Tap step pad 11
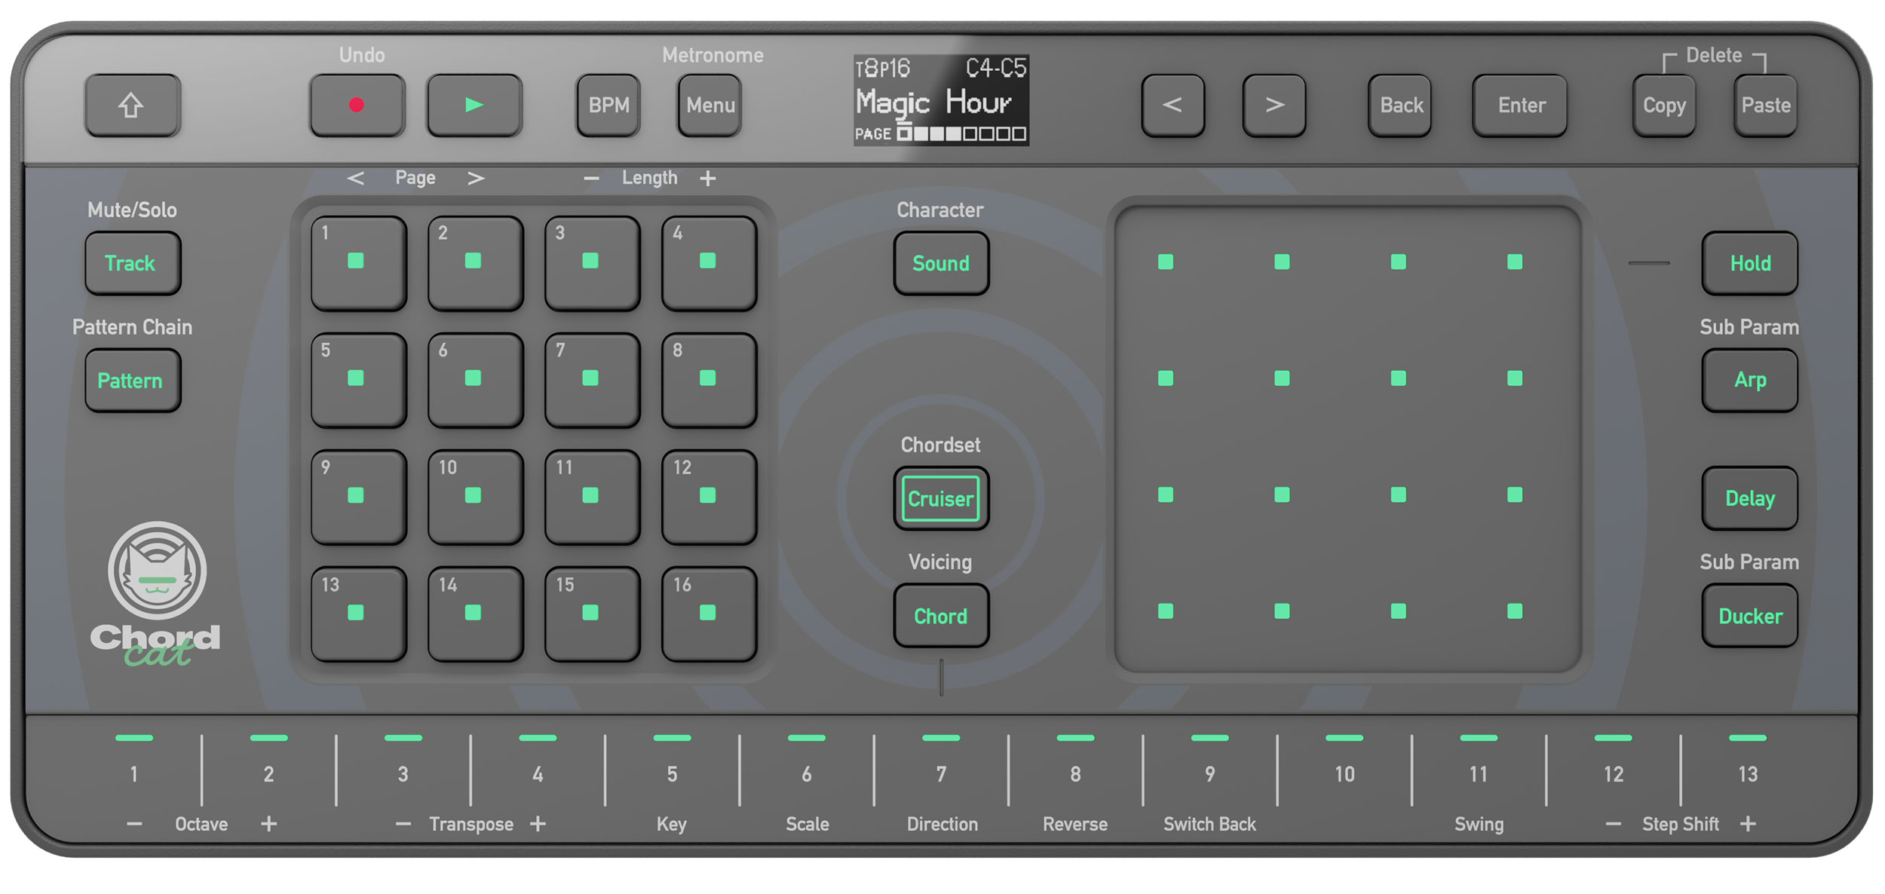The height and width of the screenshot is (894, 1885). (593, 498)
